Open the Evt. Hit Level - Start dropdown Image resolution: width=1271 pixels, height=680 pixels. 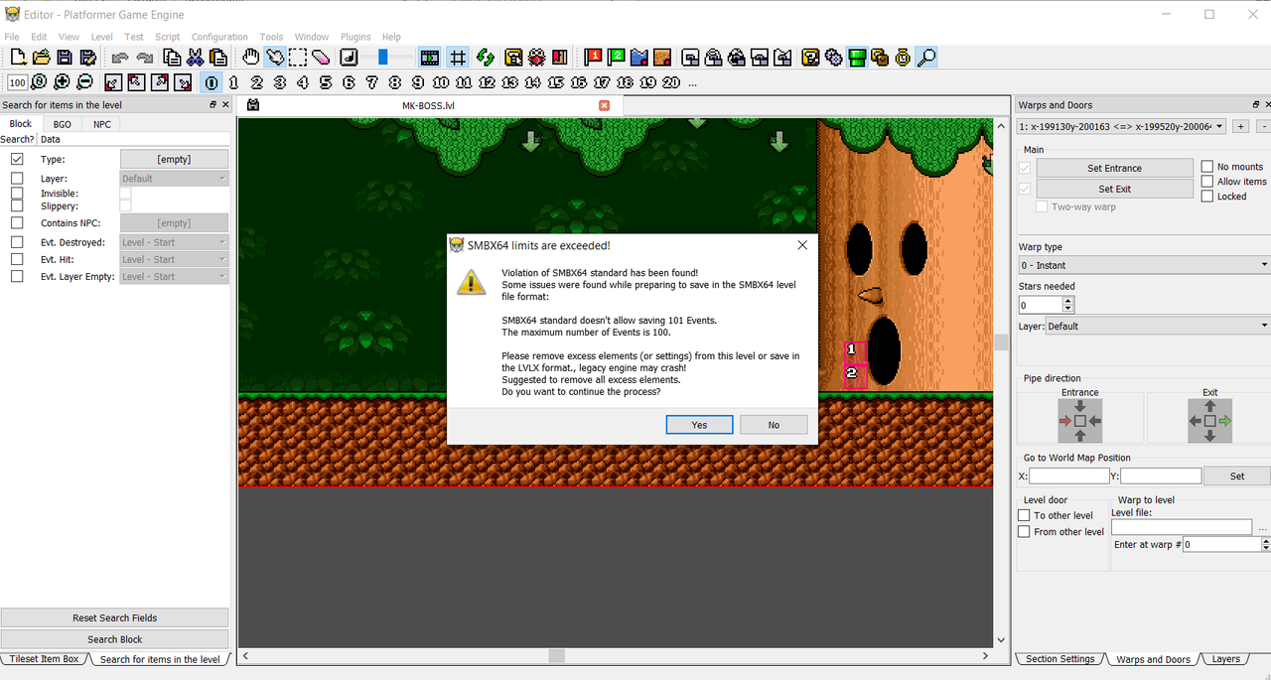click(174, 259)
